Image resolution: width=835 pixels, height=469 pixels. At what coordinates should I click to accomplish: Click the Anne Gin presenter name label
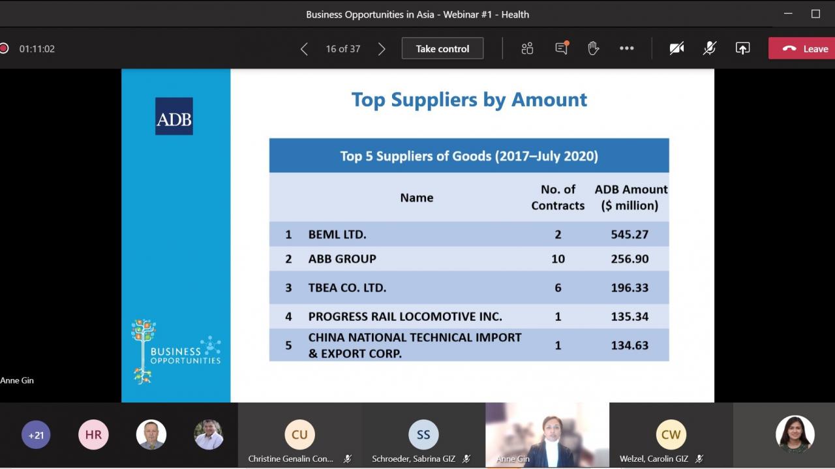pos(17,380)
